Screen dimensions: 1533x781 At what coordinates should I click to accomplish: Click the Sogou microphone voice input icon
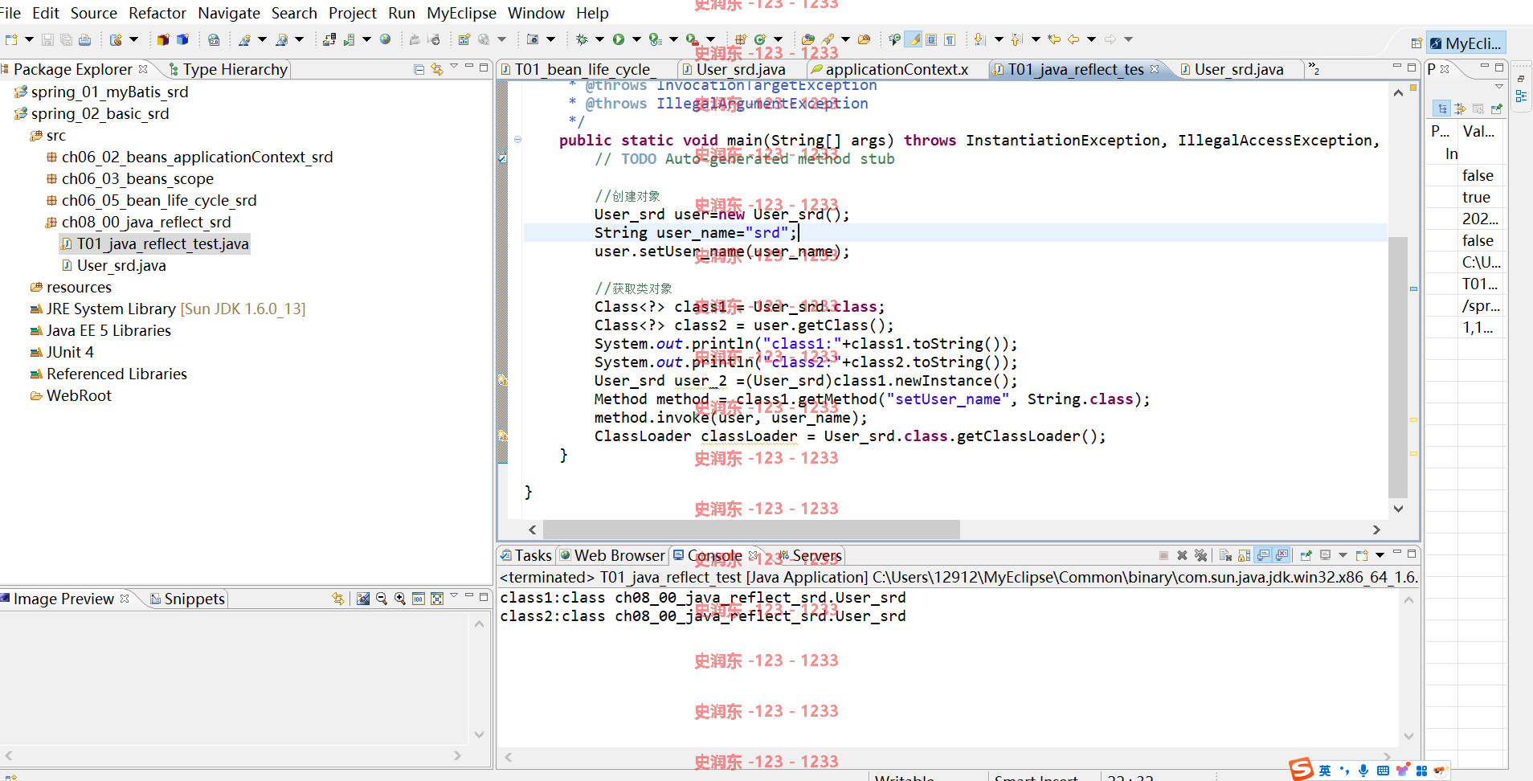1363,771
